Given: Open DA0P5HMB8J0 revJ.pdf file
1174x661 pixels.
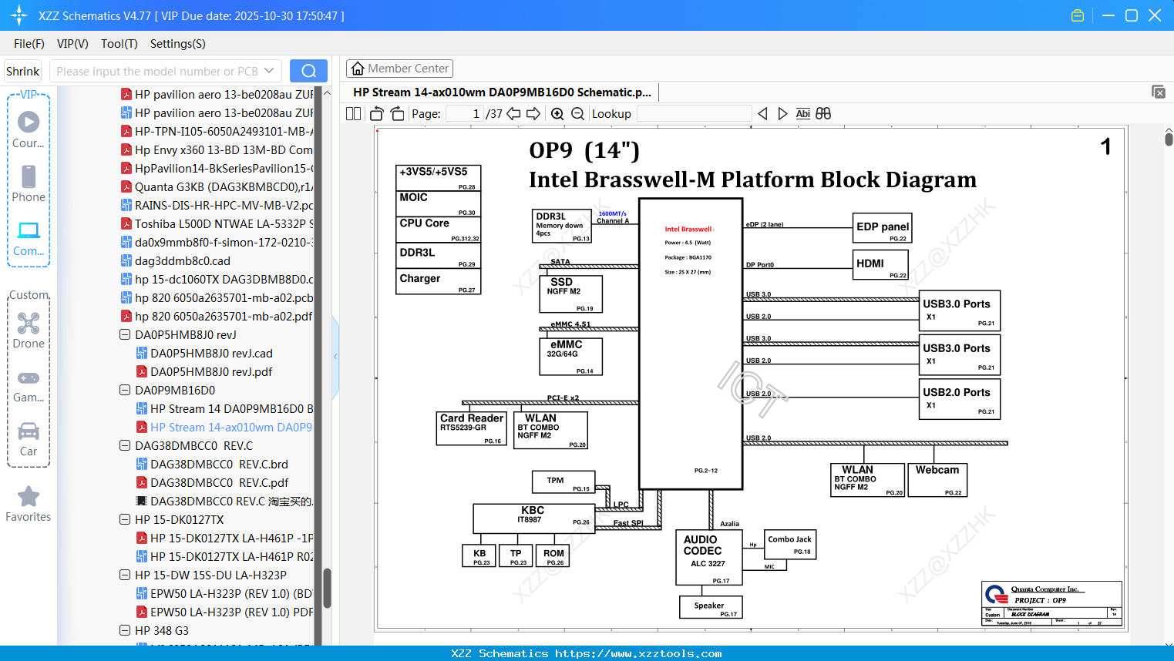Looking at the screenshot, I should point(205,371).
